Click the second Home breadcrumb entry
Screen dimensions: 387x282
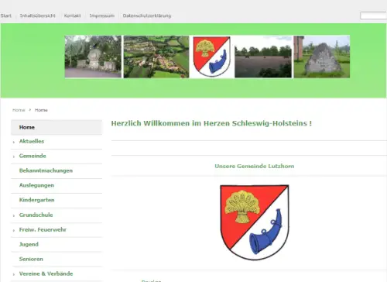pos(41,110)
